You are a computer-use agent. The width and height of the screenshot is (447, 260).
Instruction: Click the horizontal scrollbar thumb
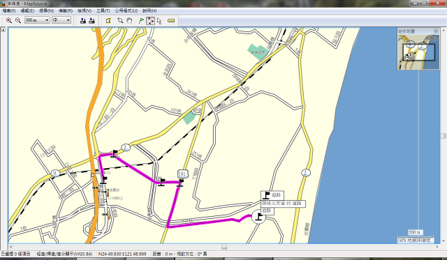pos(224,247)
